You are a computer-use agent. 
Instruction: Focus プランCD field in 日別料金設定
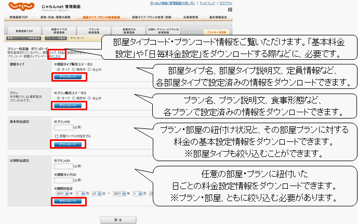(x=63, y=166)
